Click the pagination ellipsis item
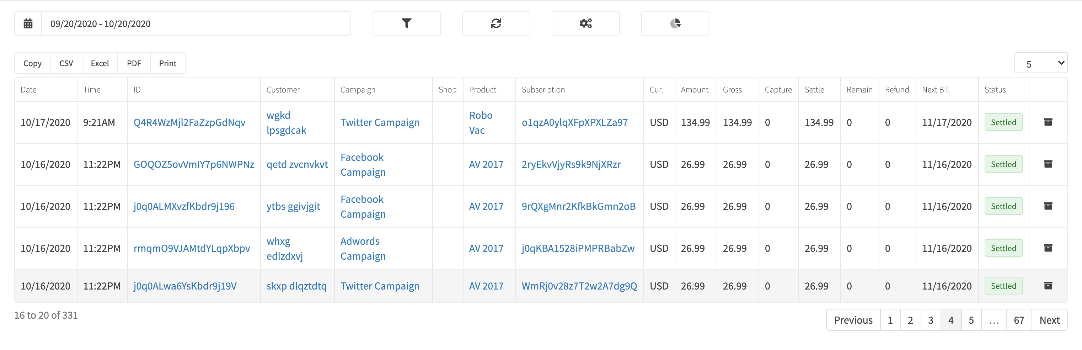 tap(993, 320)
